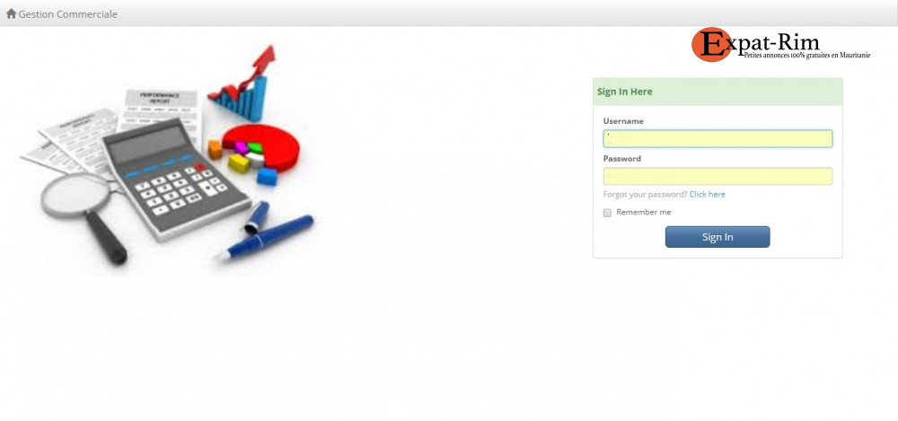
Task: Click the home icon in the top bar
Action: 11,13
